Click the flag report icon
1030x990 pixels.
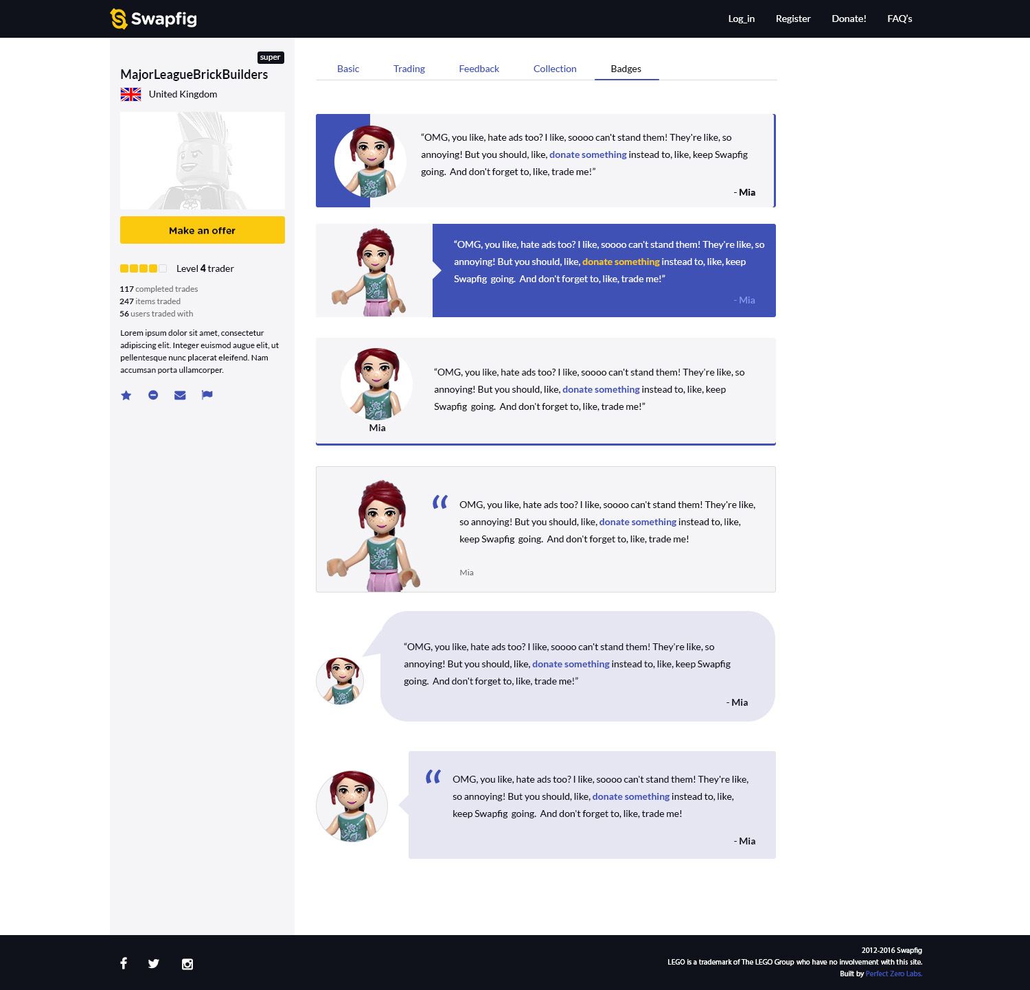click(x=207, y=395)
